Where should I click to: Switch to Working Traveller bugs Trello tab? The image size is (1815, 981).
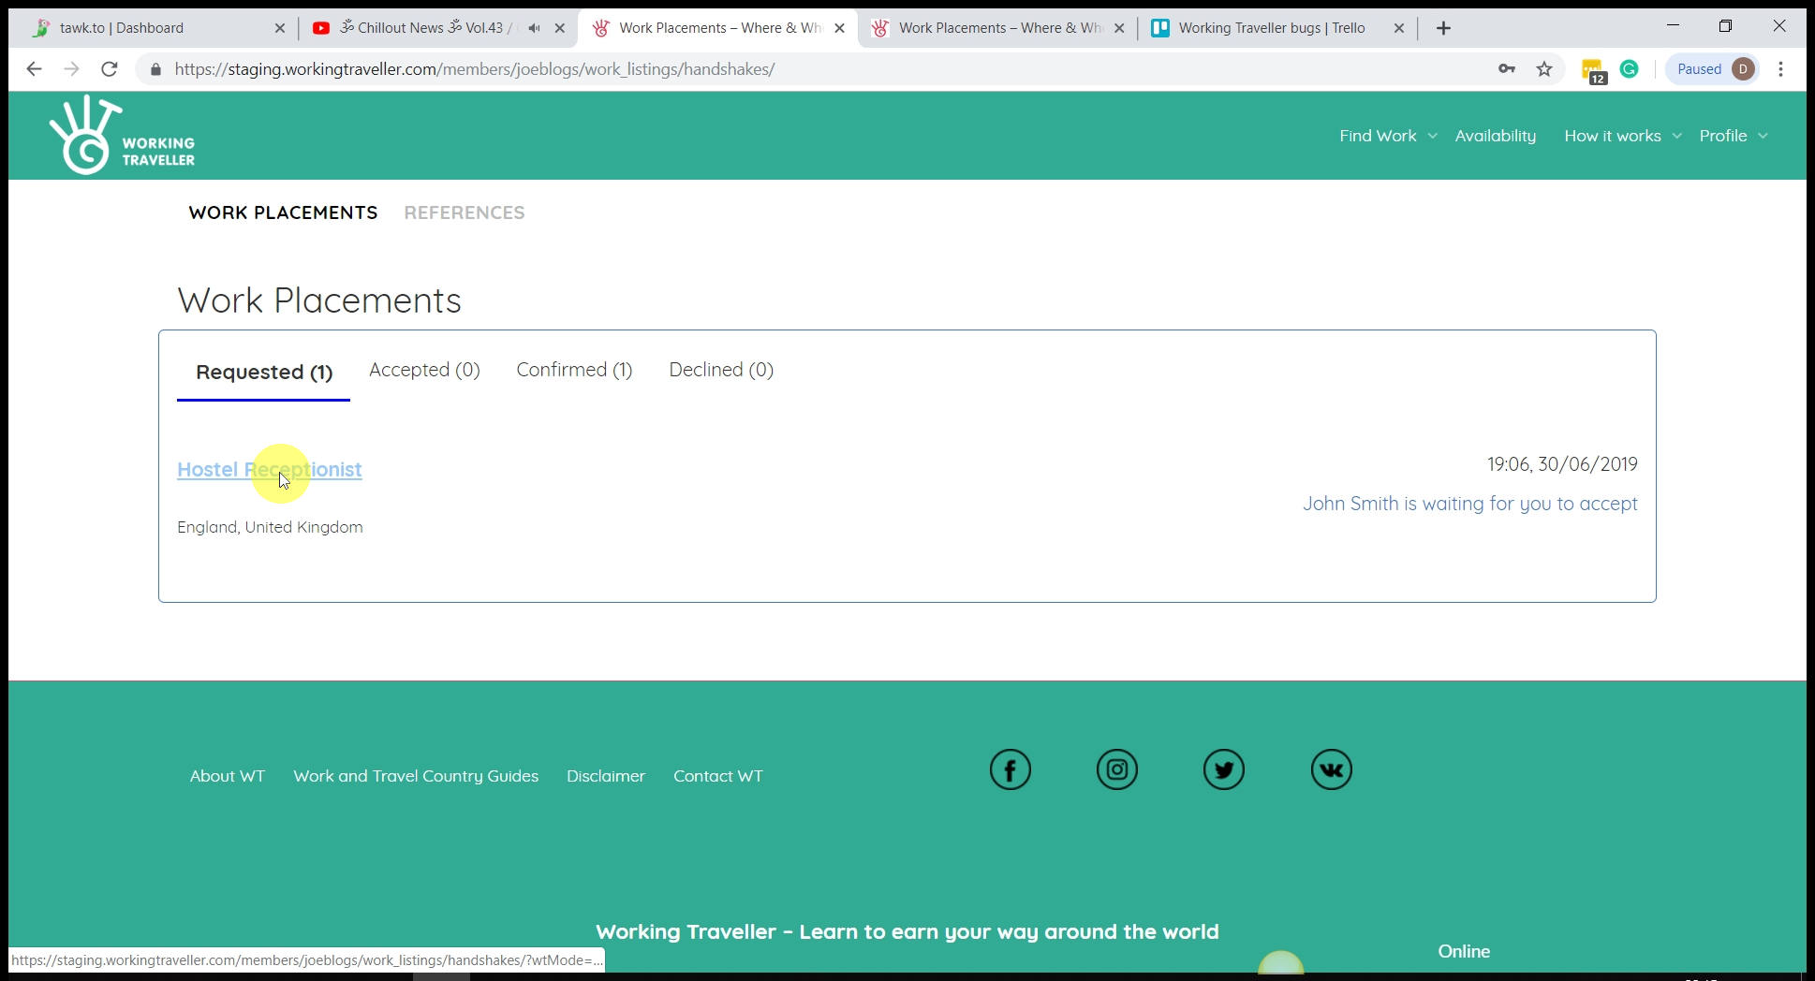[x=1271, y=28]
